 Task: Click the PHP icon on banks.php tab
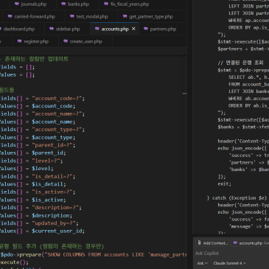[63, 4]
